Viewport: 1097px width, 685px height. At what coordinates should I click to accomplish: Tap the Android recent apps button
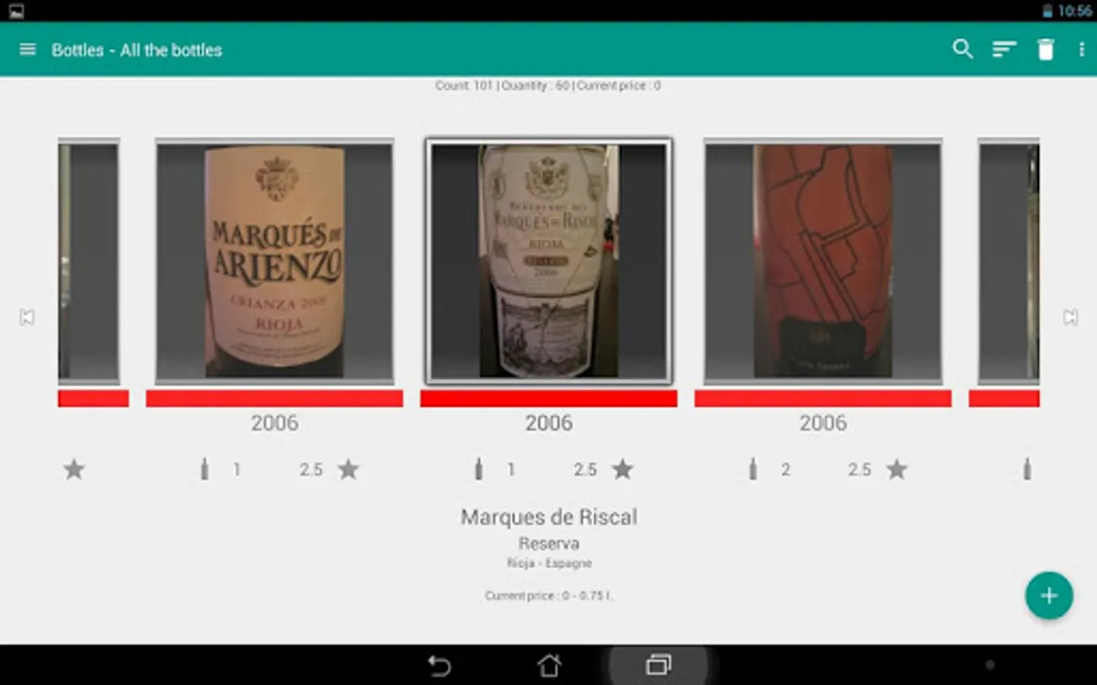tap(658, 665)
